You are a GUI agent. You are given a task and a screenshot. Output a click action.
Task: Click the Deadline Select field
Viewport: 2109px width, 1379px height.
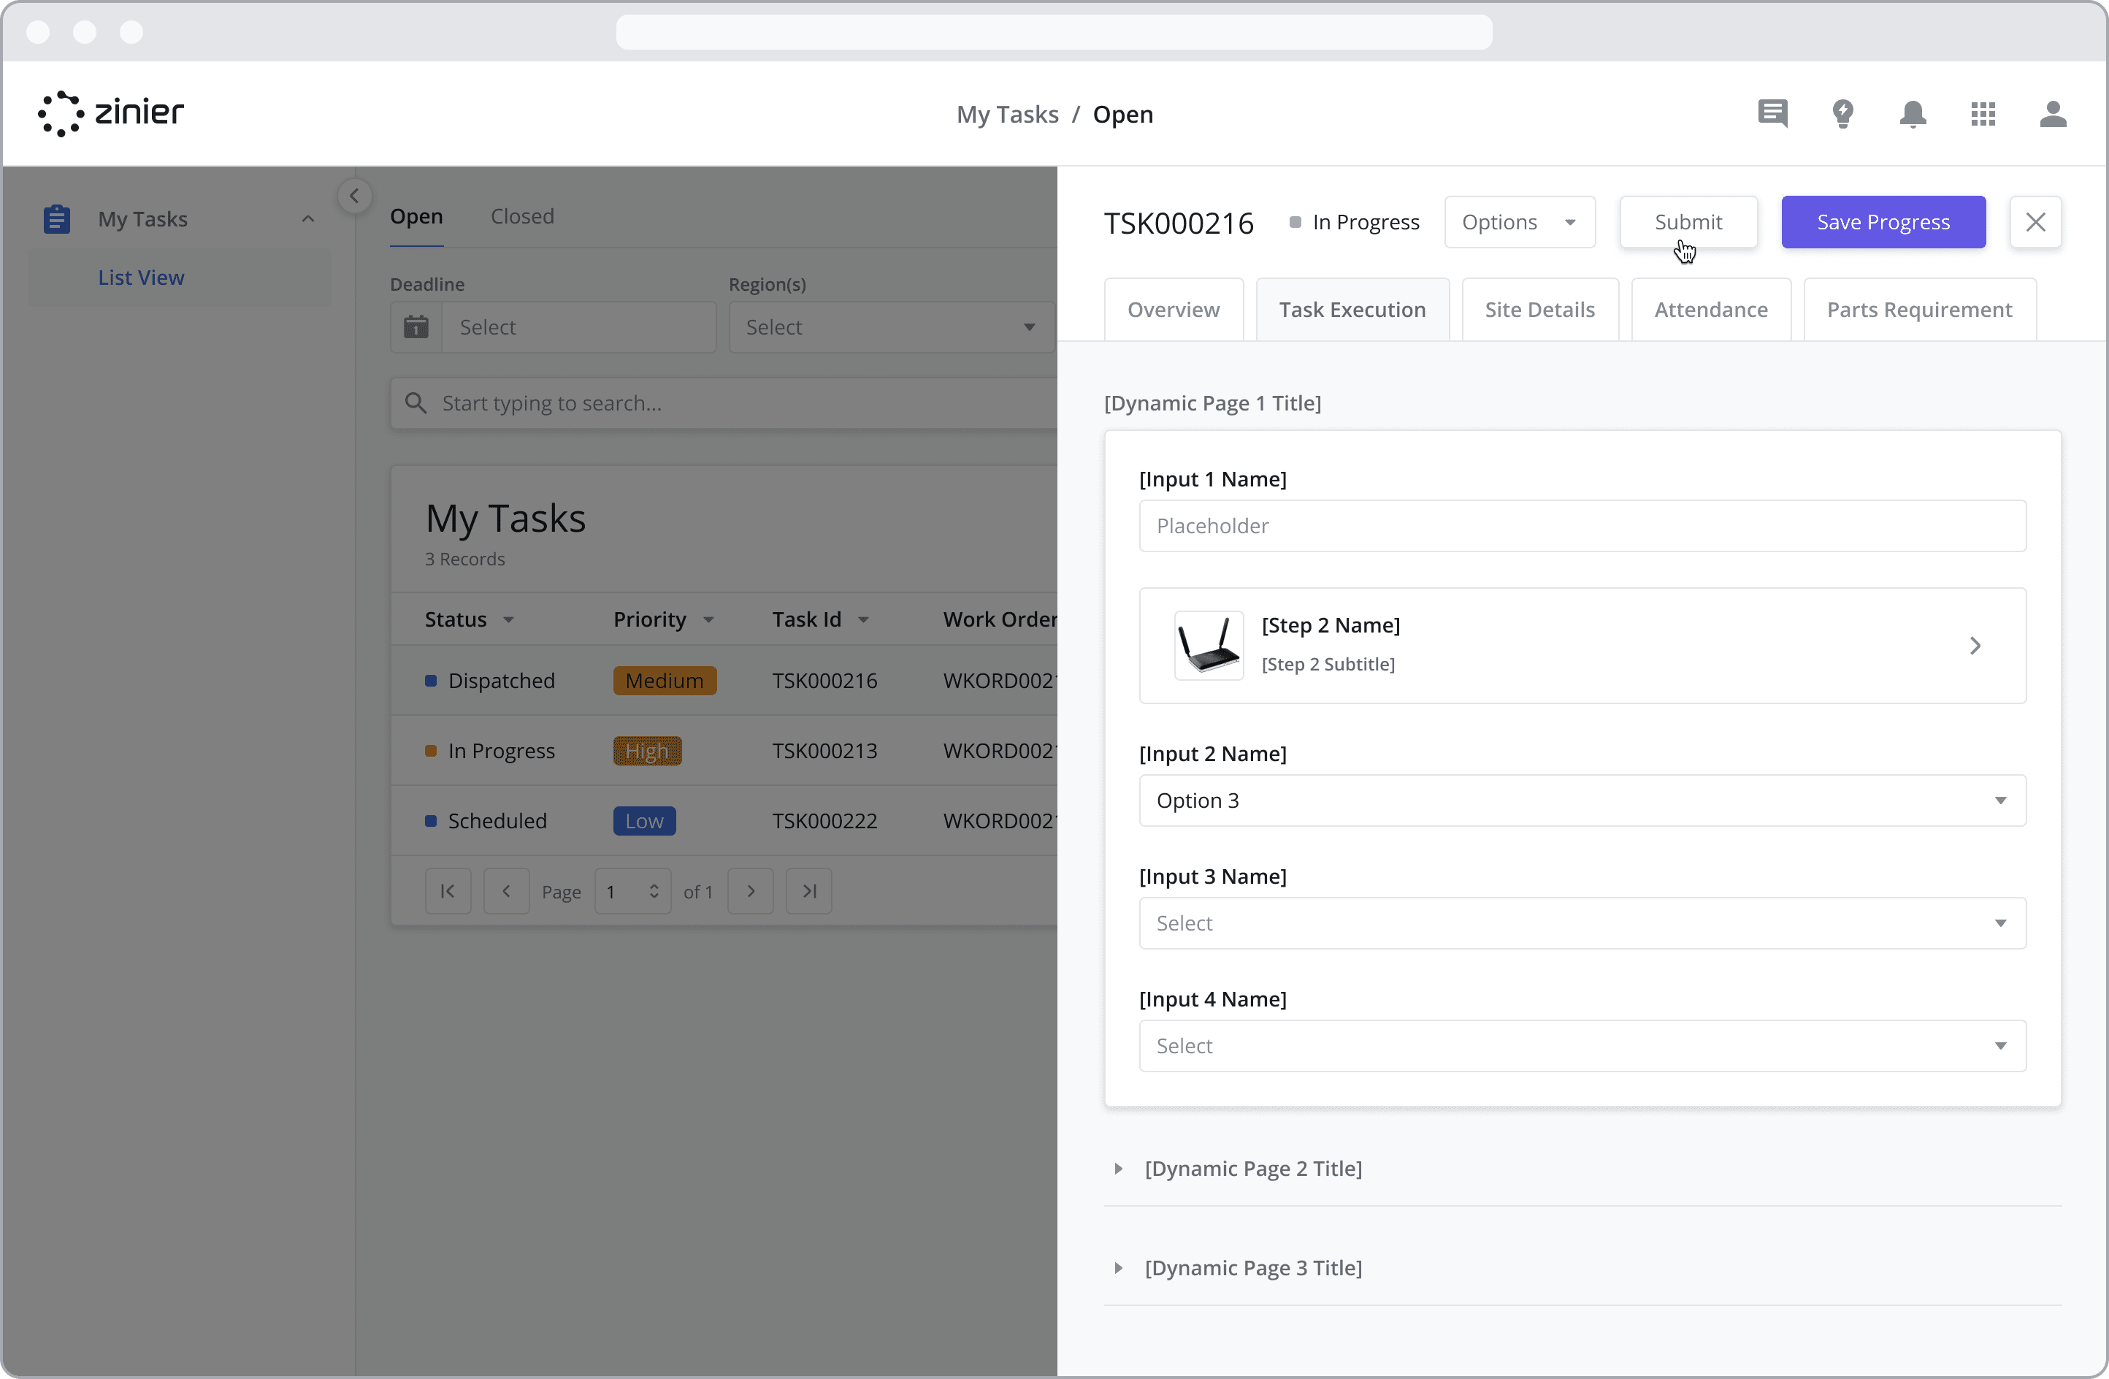[x=578, y=327]
